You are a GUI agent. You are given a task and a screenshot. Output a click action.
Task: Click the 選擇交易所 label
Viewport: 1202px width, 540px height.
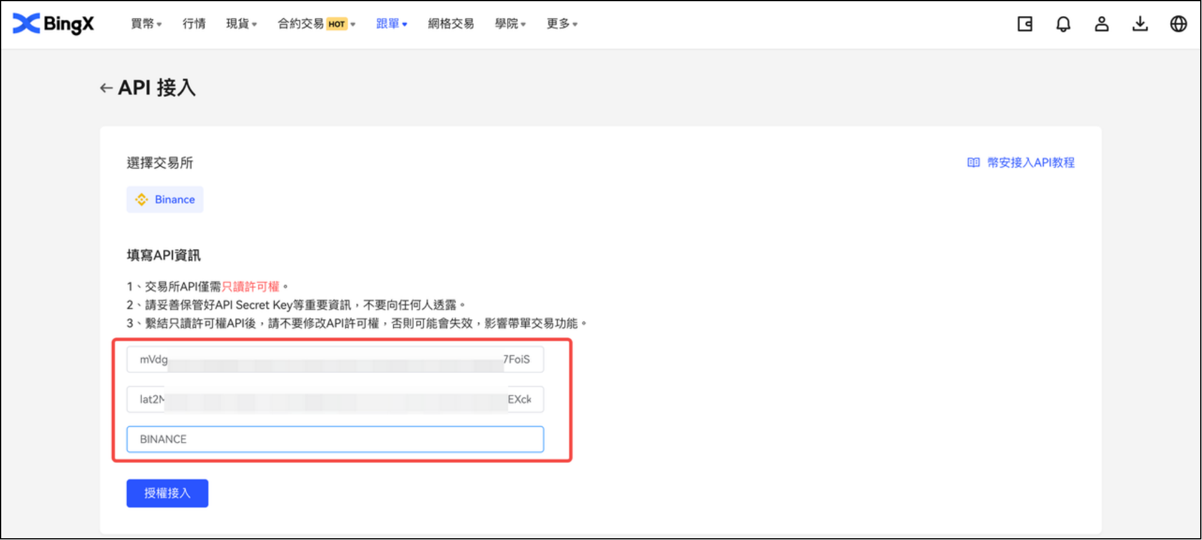click(x=160, y=163)
